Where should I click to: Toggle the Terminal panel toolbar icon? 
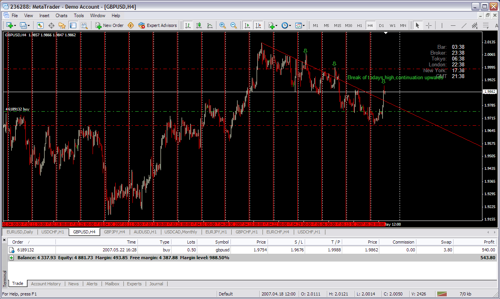tap(73, 25)
